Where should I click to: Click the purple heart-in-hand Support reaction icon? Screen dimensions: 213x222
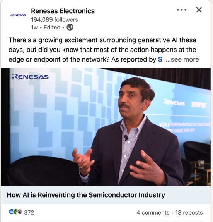tap(20, 212)
